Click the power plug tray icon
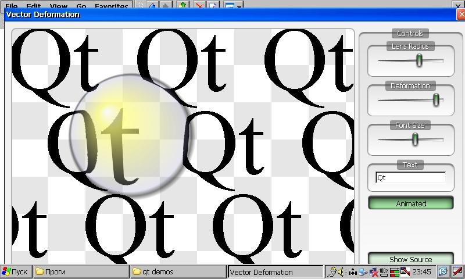Viewport: 465px width, 279px height. [x=332, y=271]
